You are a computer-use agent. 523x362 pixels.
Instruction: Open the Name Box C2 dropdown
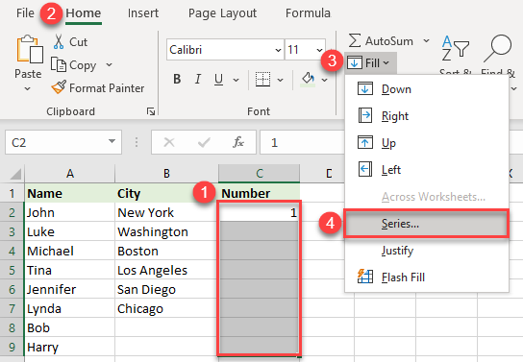coord(112,141)
